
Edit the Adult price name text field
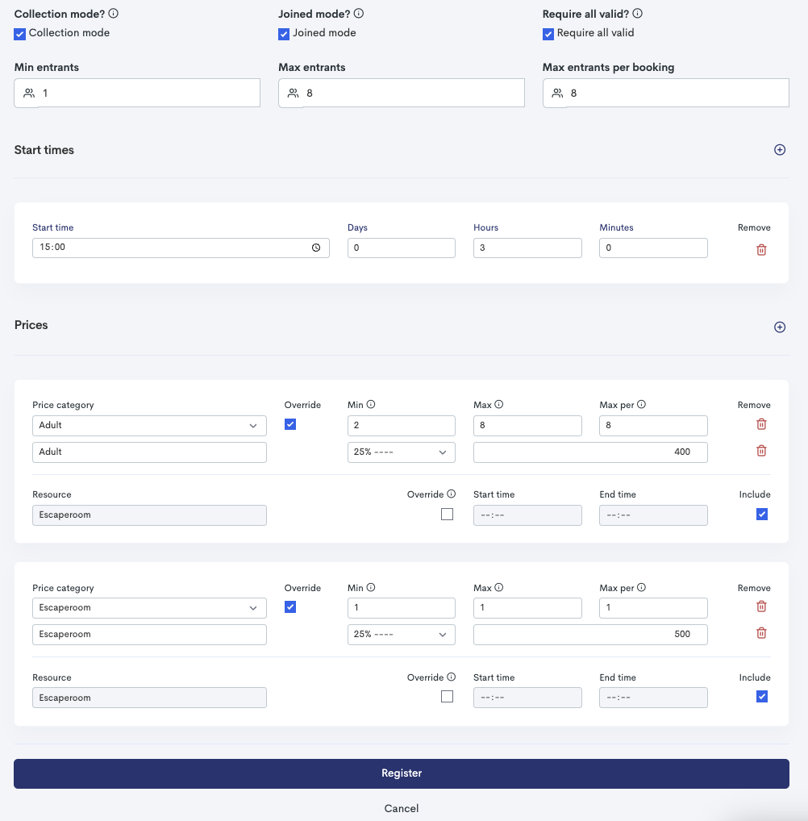[149, 452]
